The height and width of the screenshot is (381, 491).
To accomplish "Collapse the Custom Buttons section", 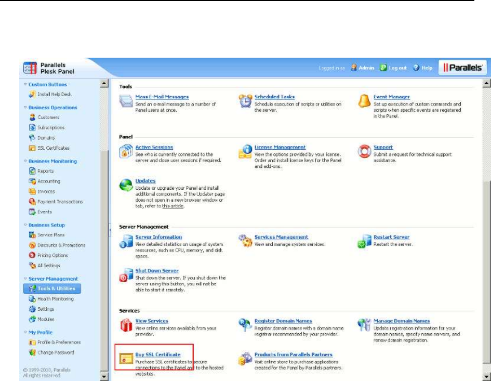I will (x=25, y=84).
